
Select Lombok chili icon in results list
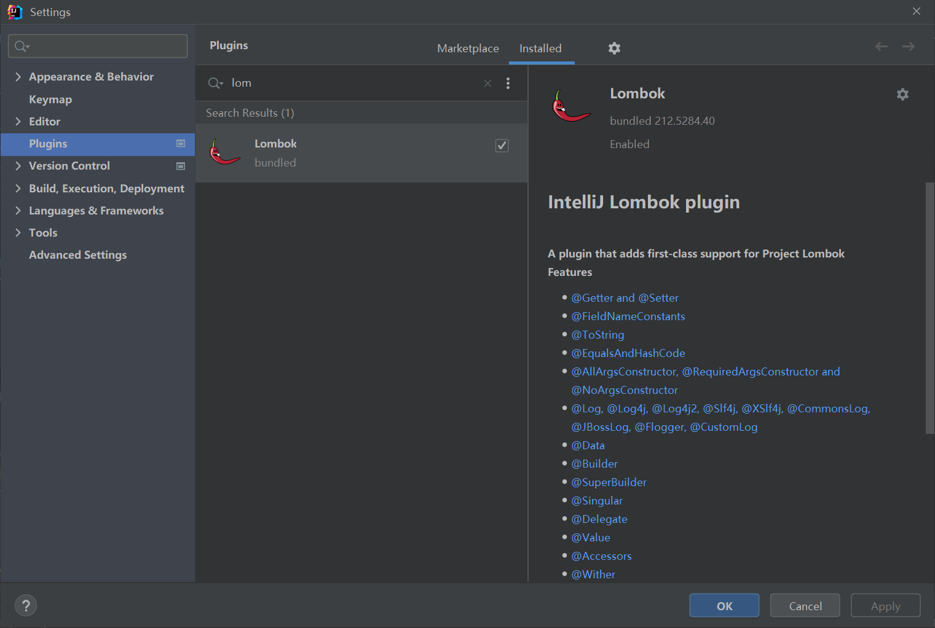coord(224,152)
